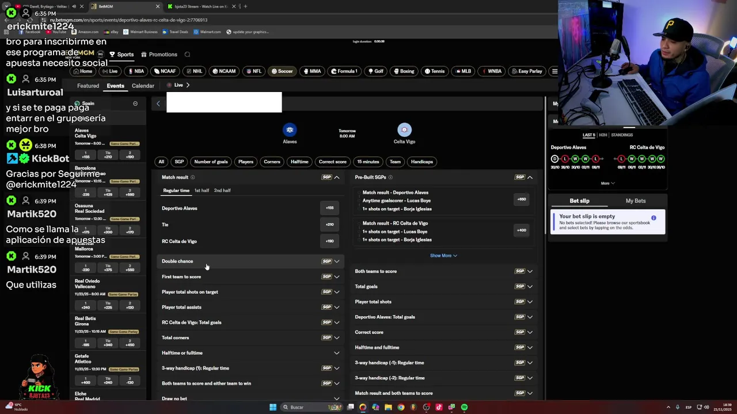
Task: Expand Halftime or fulltime chevron
Action: (337, 353)
